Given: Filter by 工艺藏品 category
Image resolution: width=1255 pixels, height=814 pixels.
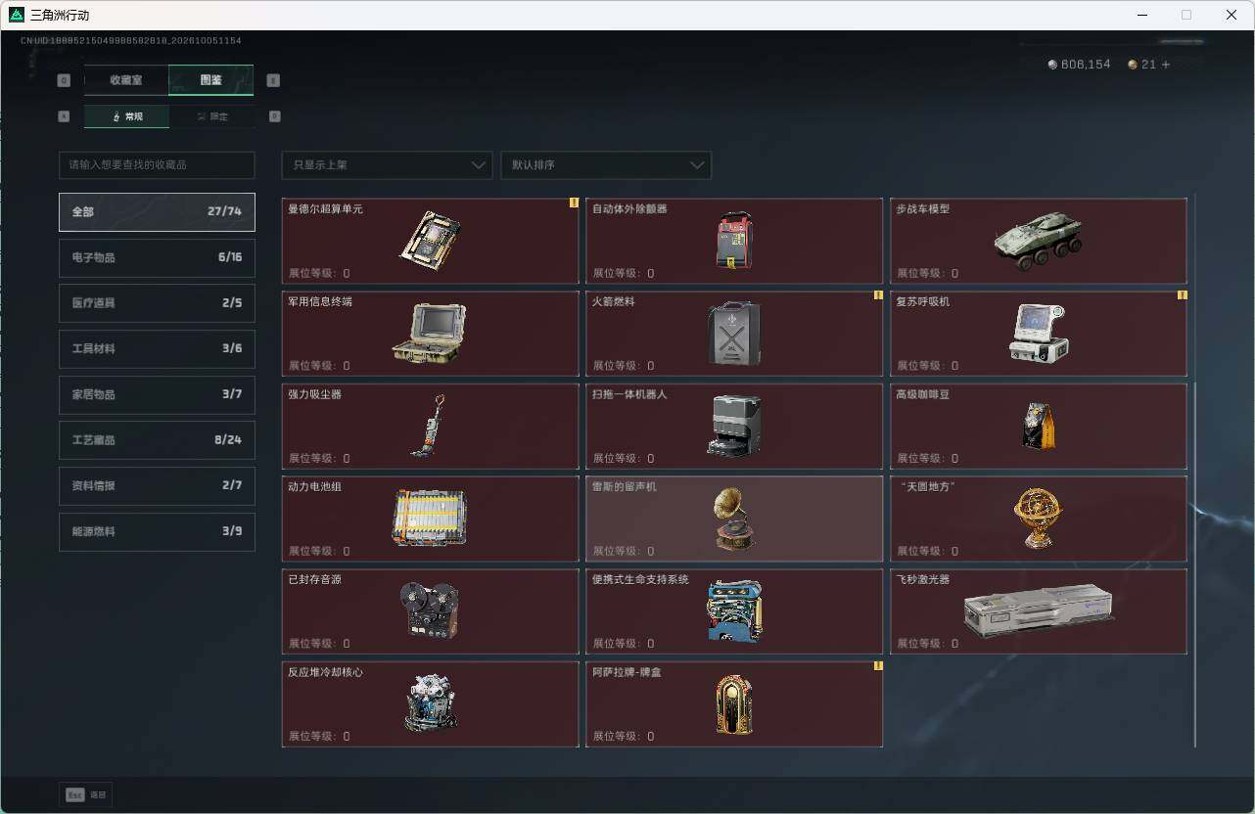Looking at the screenshot, I should [157, 440].
